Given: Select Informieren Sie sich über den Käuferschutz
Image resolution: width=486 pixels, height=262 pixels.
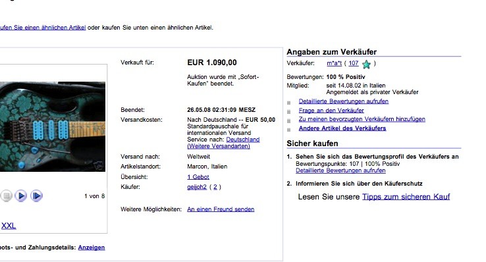Looking at the screenshot, I should pyautogui.click(x=359, y=184).
